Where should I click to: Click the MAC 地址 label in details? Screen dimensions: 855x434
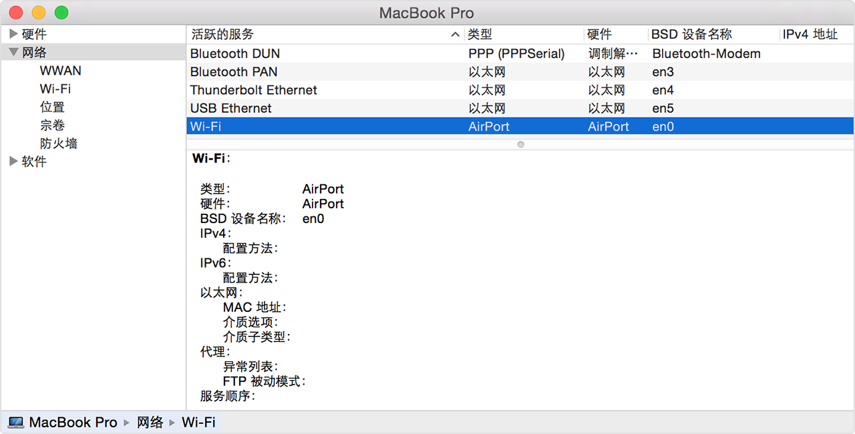pos(254,307)
